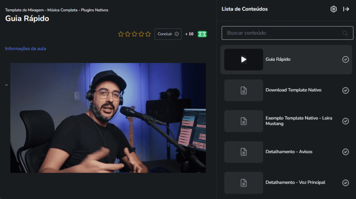The image size is (356, 199).
Task: Toggle completion check for Detalhamento - Avisos
Action: click(x=346, y=152)
